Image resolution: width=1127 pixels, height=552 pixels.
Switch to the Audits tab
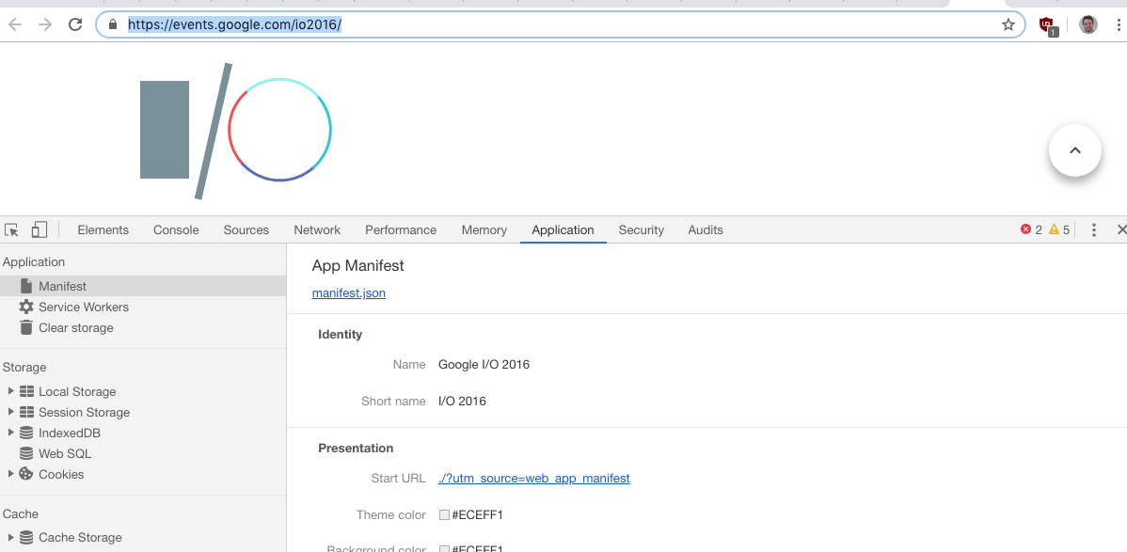[x=706, y=230]
